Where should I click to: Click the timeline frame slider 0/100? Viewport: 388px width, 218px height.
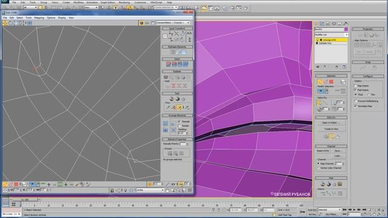(x=25, y=199)
